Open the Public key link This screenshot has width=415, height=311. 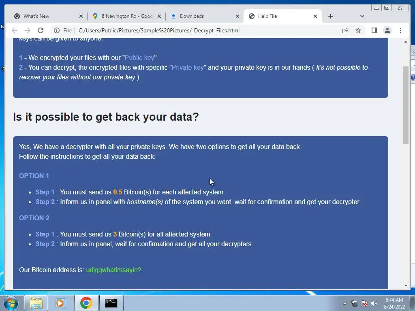[x=139, y=58]
